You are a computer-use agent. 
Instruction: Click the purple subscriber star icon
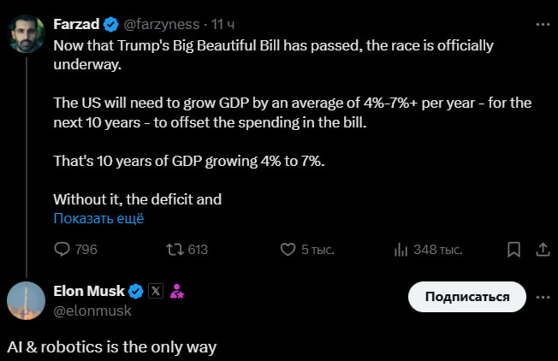click(x=177, y=291)
